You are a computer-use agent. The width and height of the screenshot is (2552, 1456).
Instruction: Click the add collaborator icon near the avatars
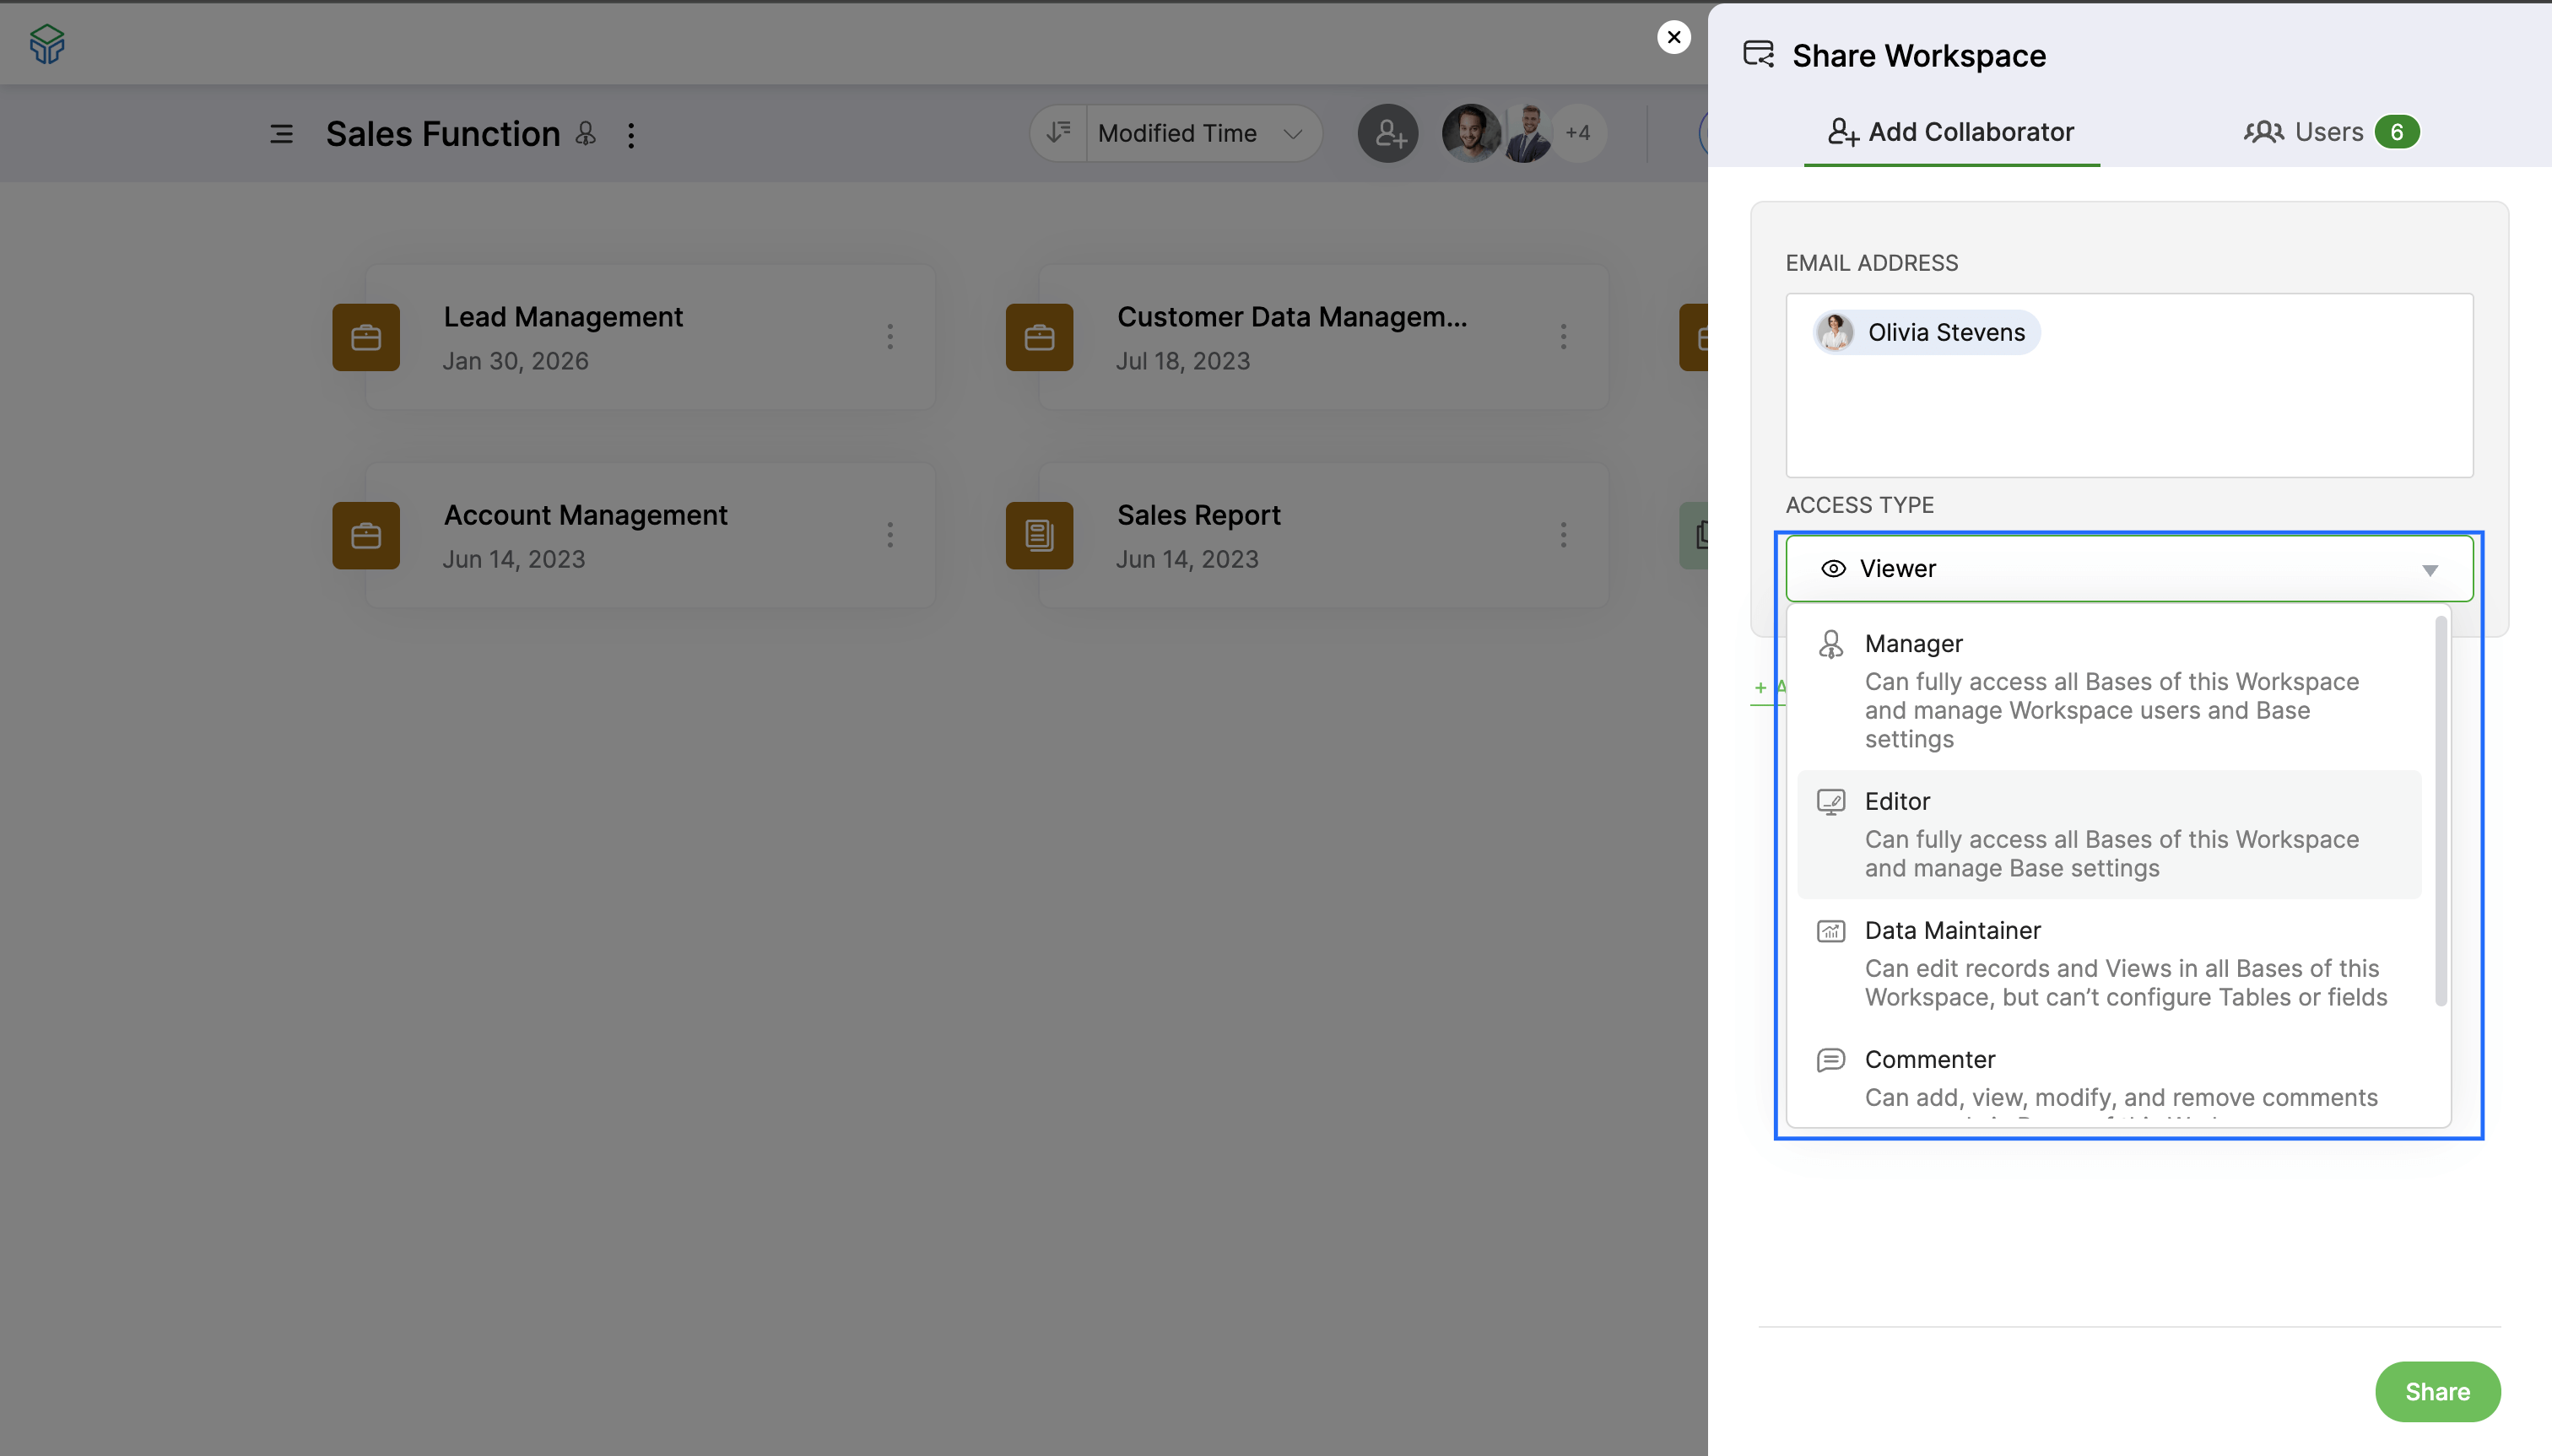coord(1387,133)
